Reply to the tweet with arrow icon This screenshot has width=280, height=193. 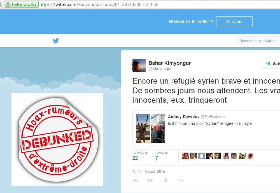[135, 180]
